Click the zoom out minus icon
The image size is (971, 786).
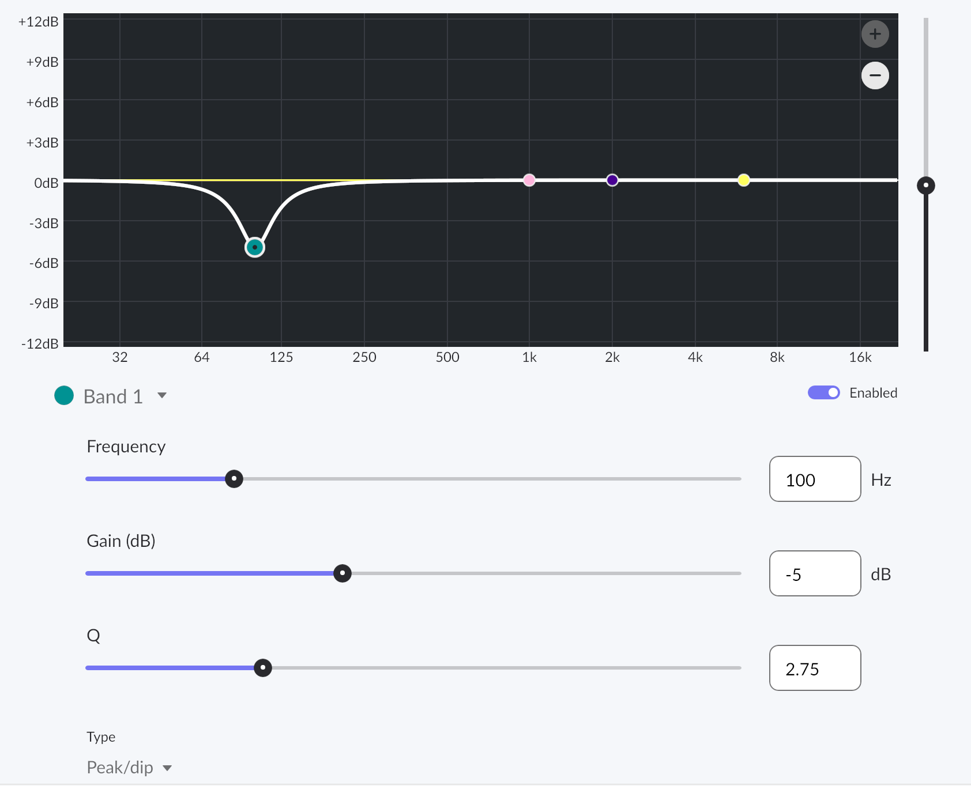tap(875, 75)
